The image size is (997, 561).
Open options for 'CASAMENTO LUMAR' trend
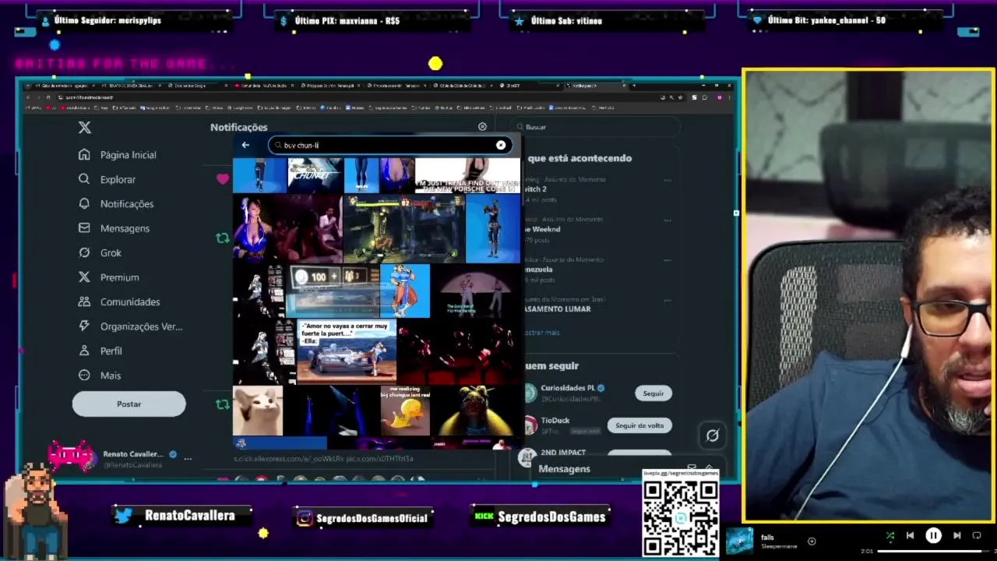668,300
